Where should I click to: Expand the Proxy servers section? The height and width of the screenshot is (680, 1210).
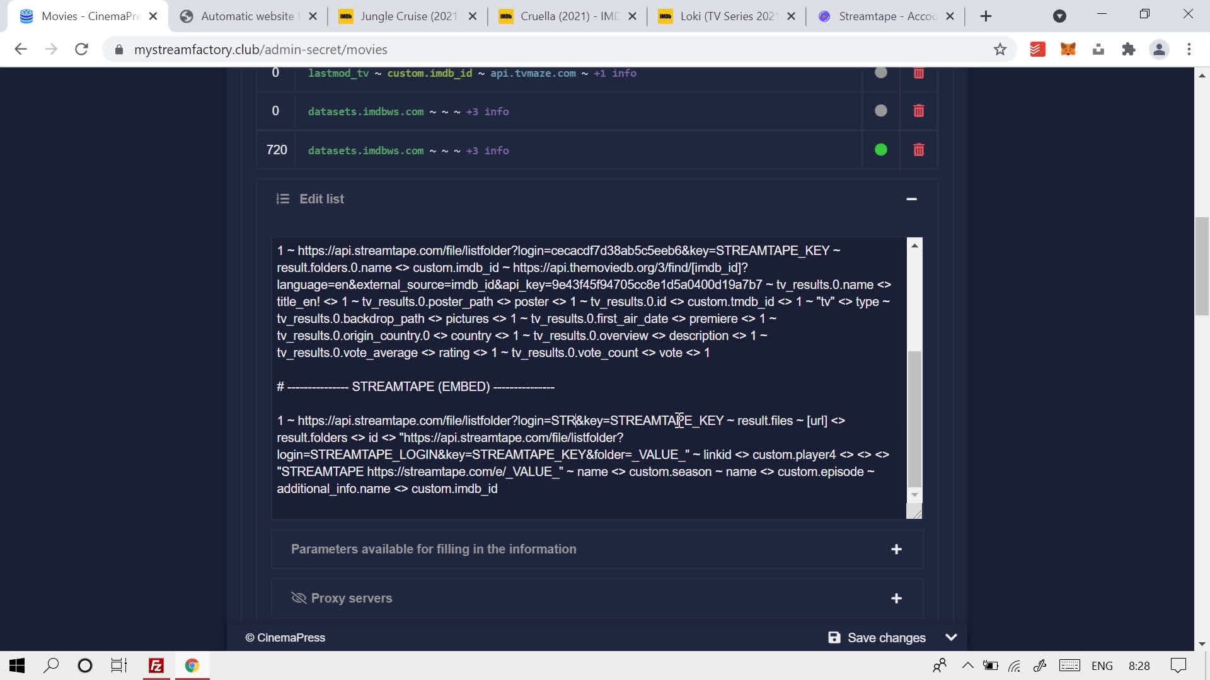tap(897, 598)
